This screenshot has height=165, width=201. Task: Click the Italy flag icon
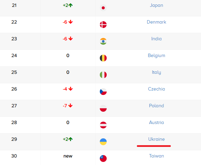103,75
